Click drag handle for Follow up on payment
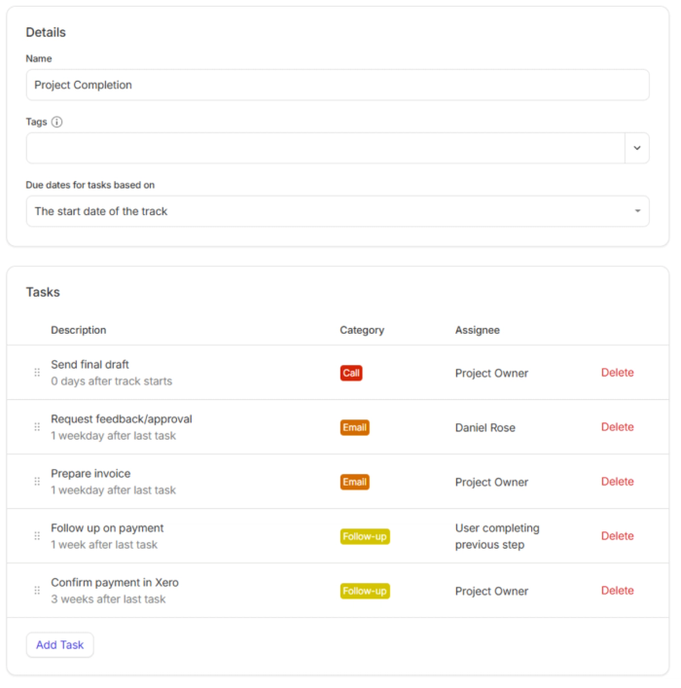The height and width of the screenshot is (688, 681). pyautogui.click(x=37, y=536)
